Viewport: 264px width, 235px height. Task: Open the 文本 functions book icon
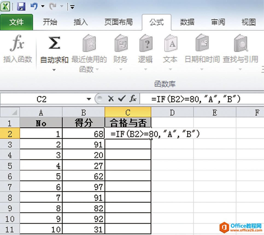[x=171, y=43]
